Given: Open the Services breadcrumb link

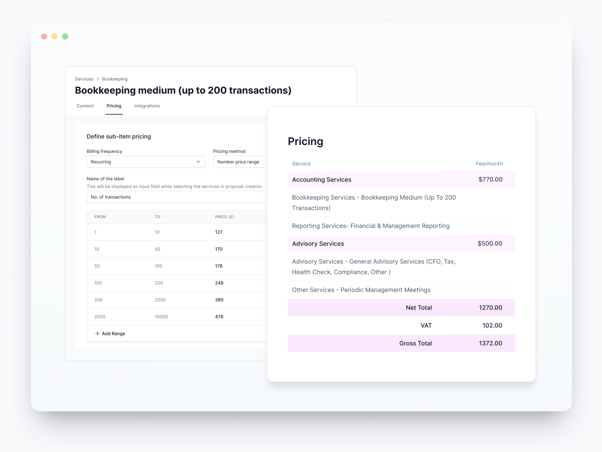Looking at the screenshot, I should point(84,79).
